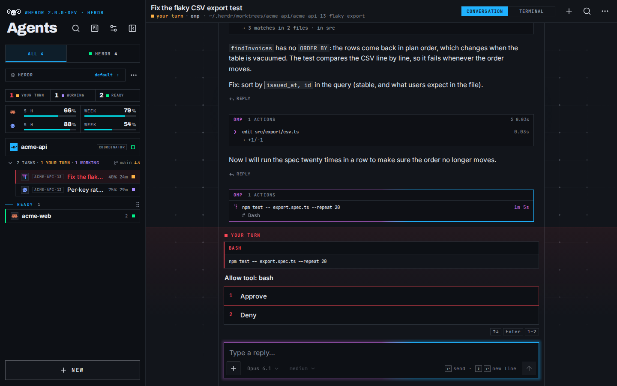Click the ACME-API-13 task agent icon
The height and width of the screenshot is (386, 617).
pos(25,177)
